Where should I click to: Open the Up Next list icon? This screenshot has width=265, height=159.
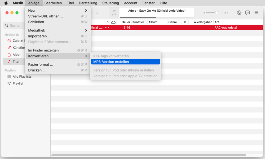pyautogui.click(x=256, y=13)
